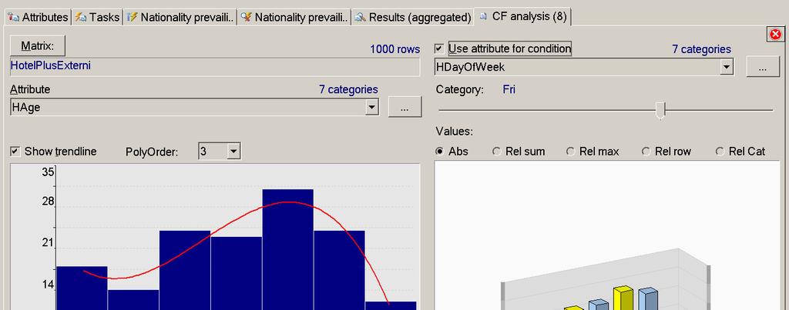Image resolution: width=789 pixels, height=310 pixels.
Task: Click the tallest histogram bar
Action: click(288, 250)
